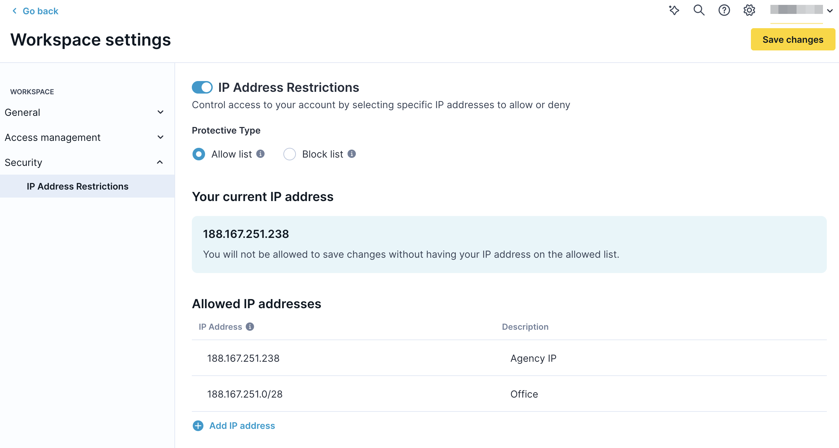This screenshot has width=839, height=448.
Task: Select the Allow list radio button
Action: tap(198, 154)
